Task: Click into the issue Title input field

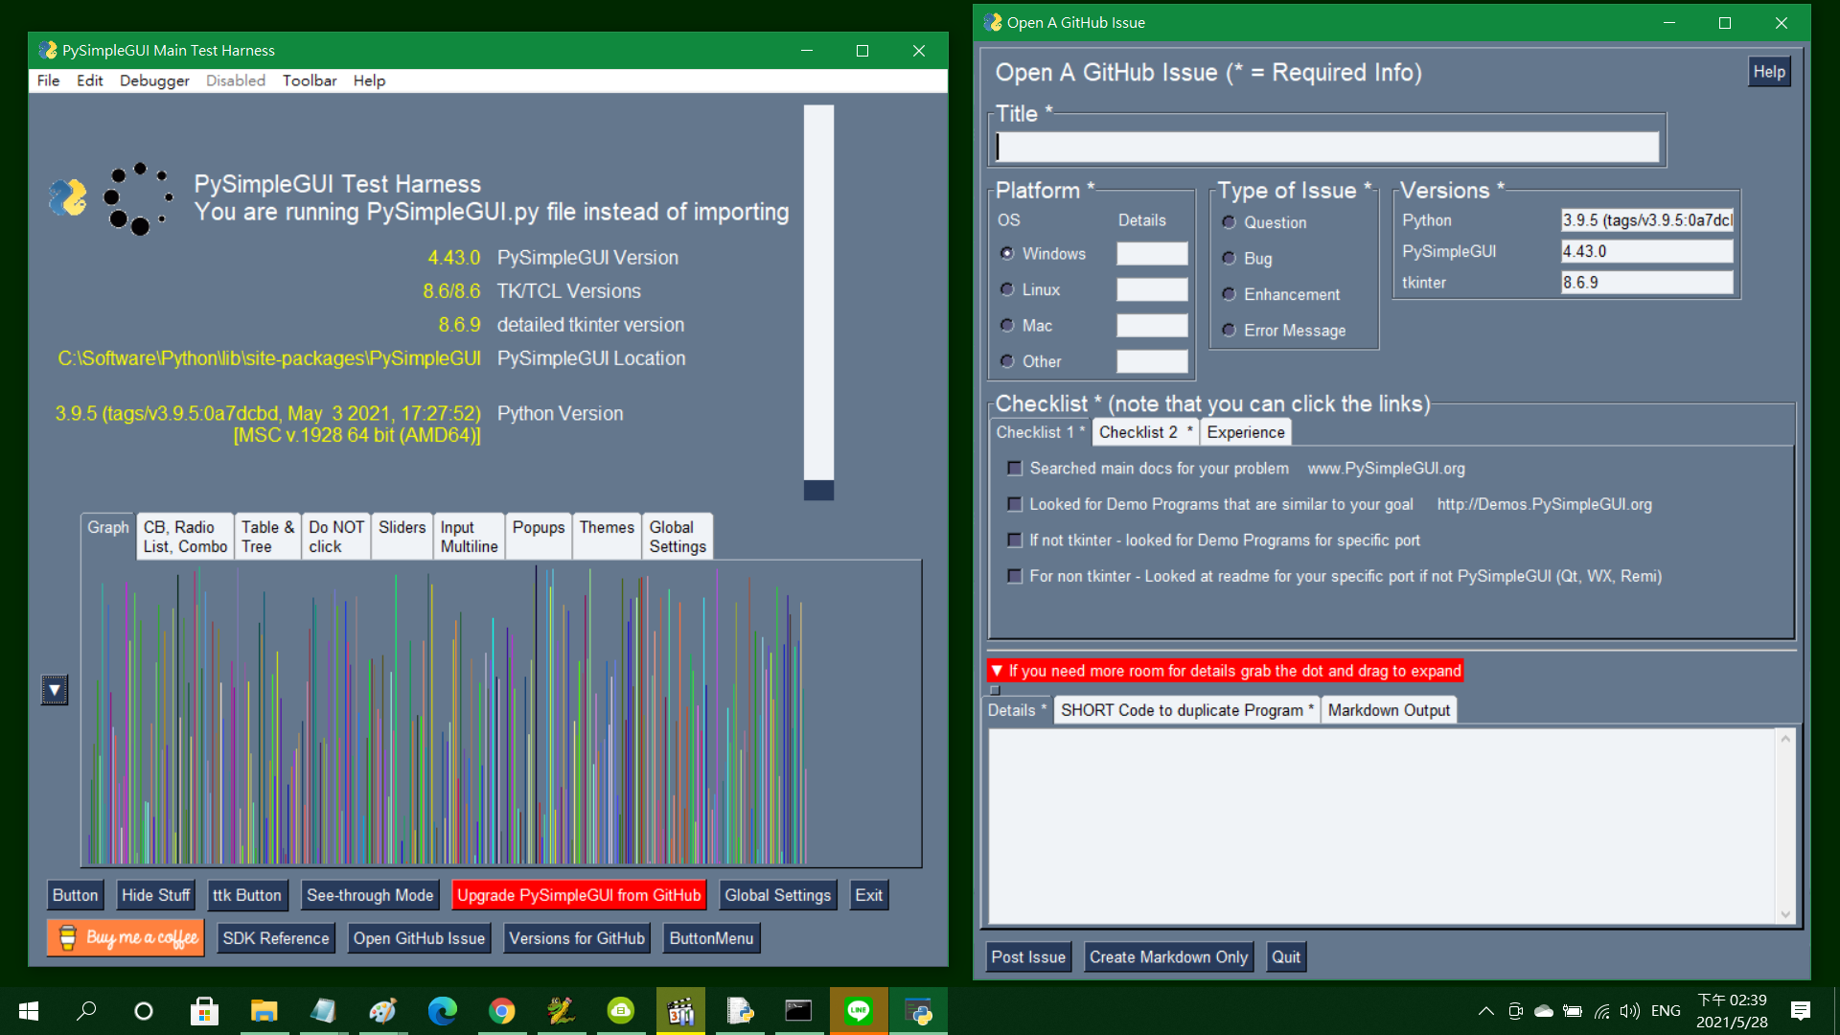Action: (1327, 147)
